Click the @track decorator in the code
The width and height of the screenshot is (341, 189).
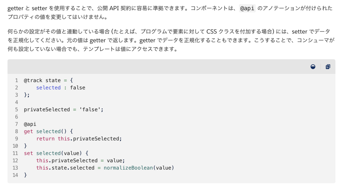click(x=33, y=80)
